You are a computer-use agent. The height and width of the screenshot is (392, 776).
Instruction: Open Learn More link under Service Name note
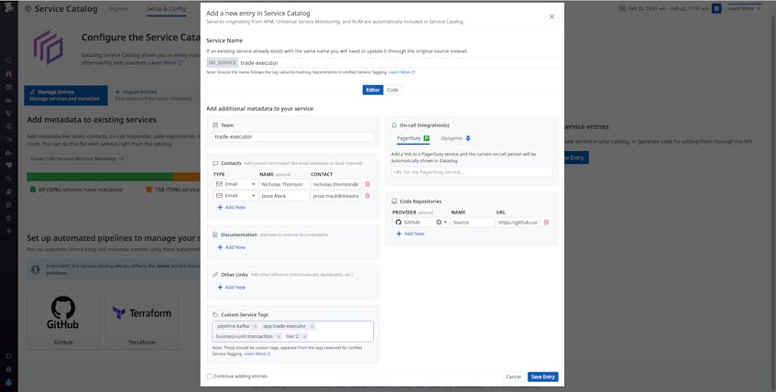point(401,72)
